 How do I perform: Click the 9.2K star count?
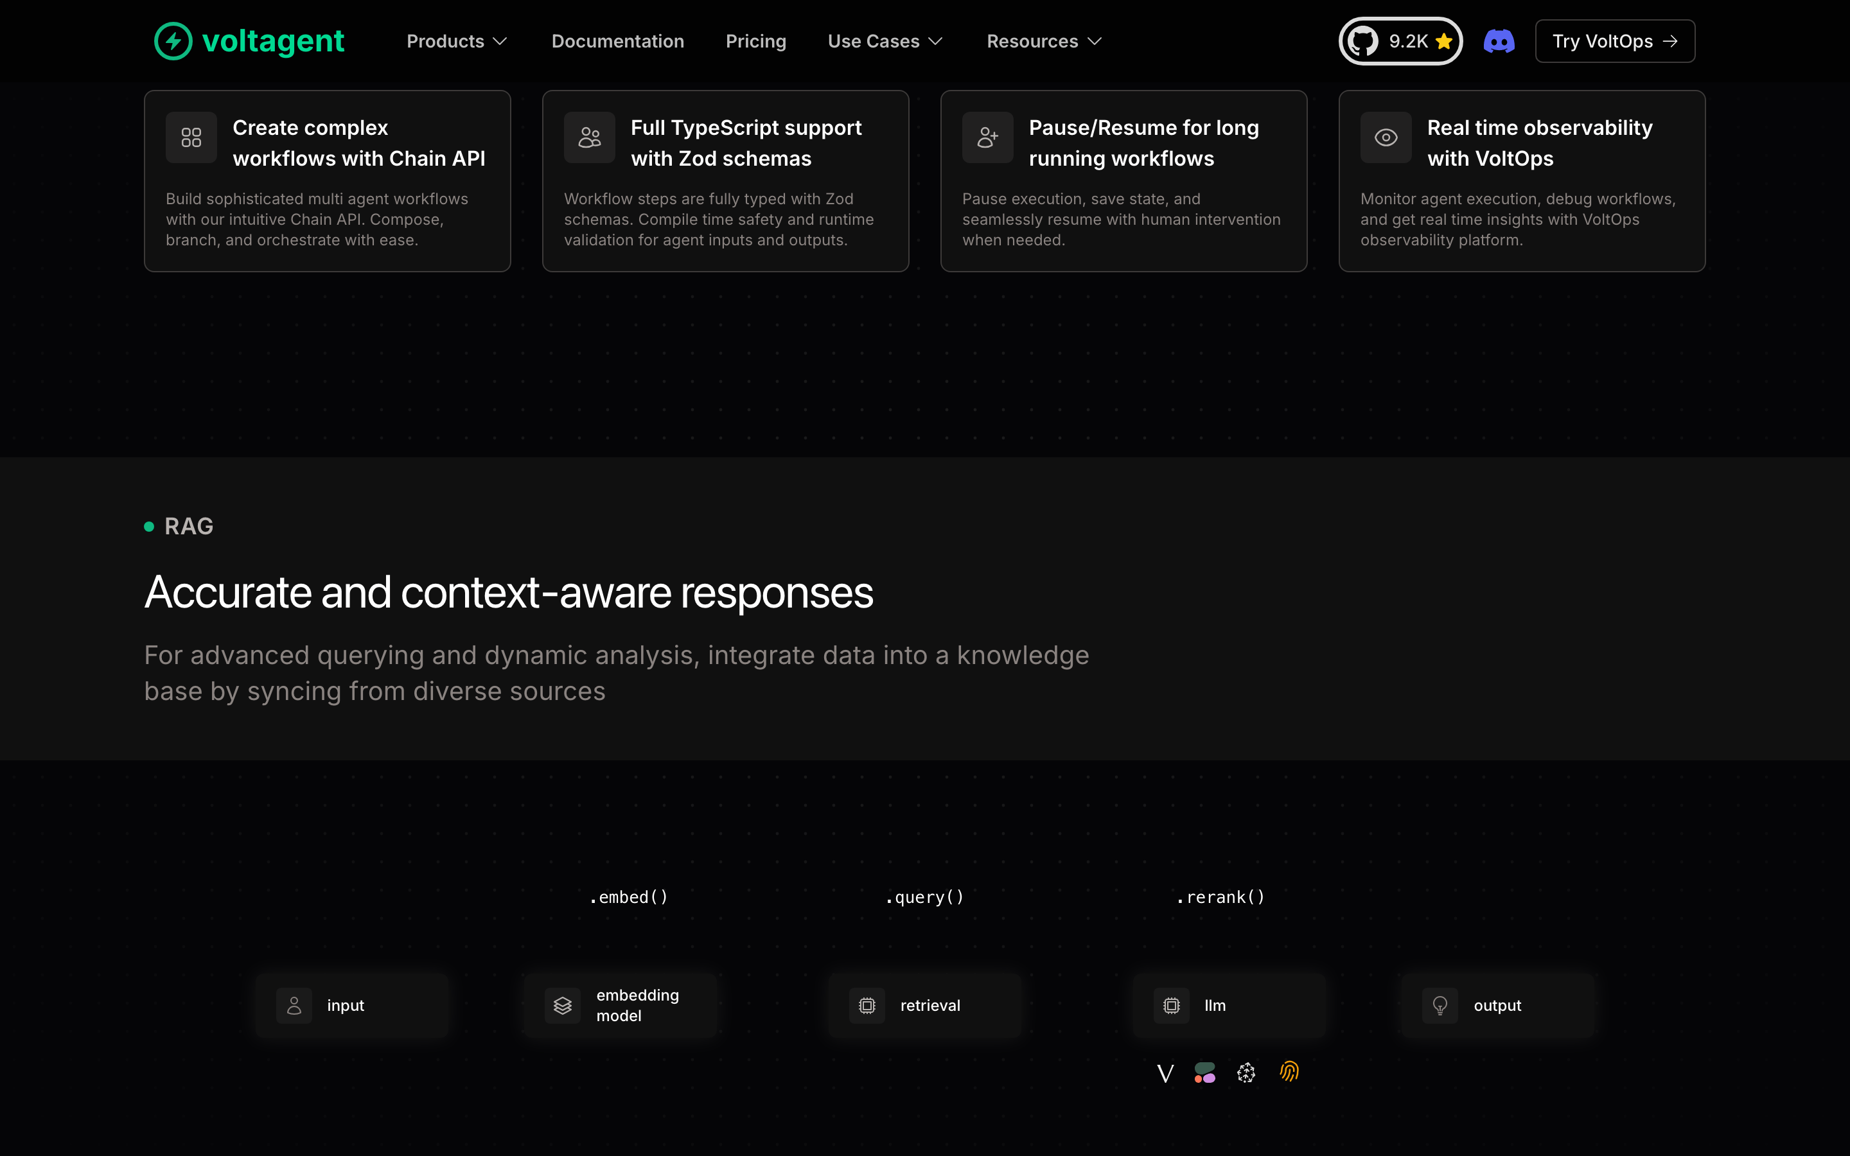1408,41
